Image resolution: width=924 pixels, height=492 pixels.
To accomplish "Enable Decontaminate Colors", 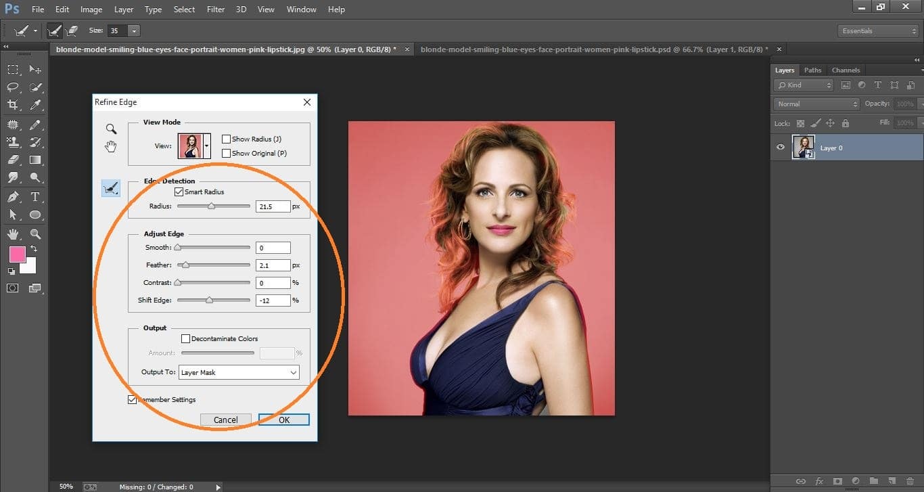I will point(185,338).
